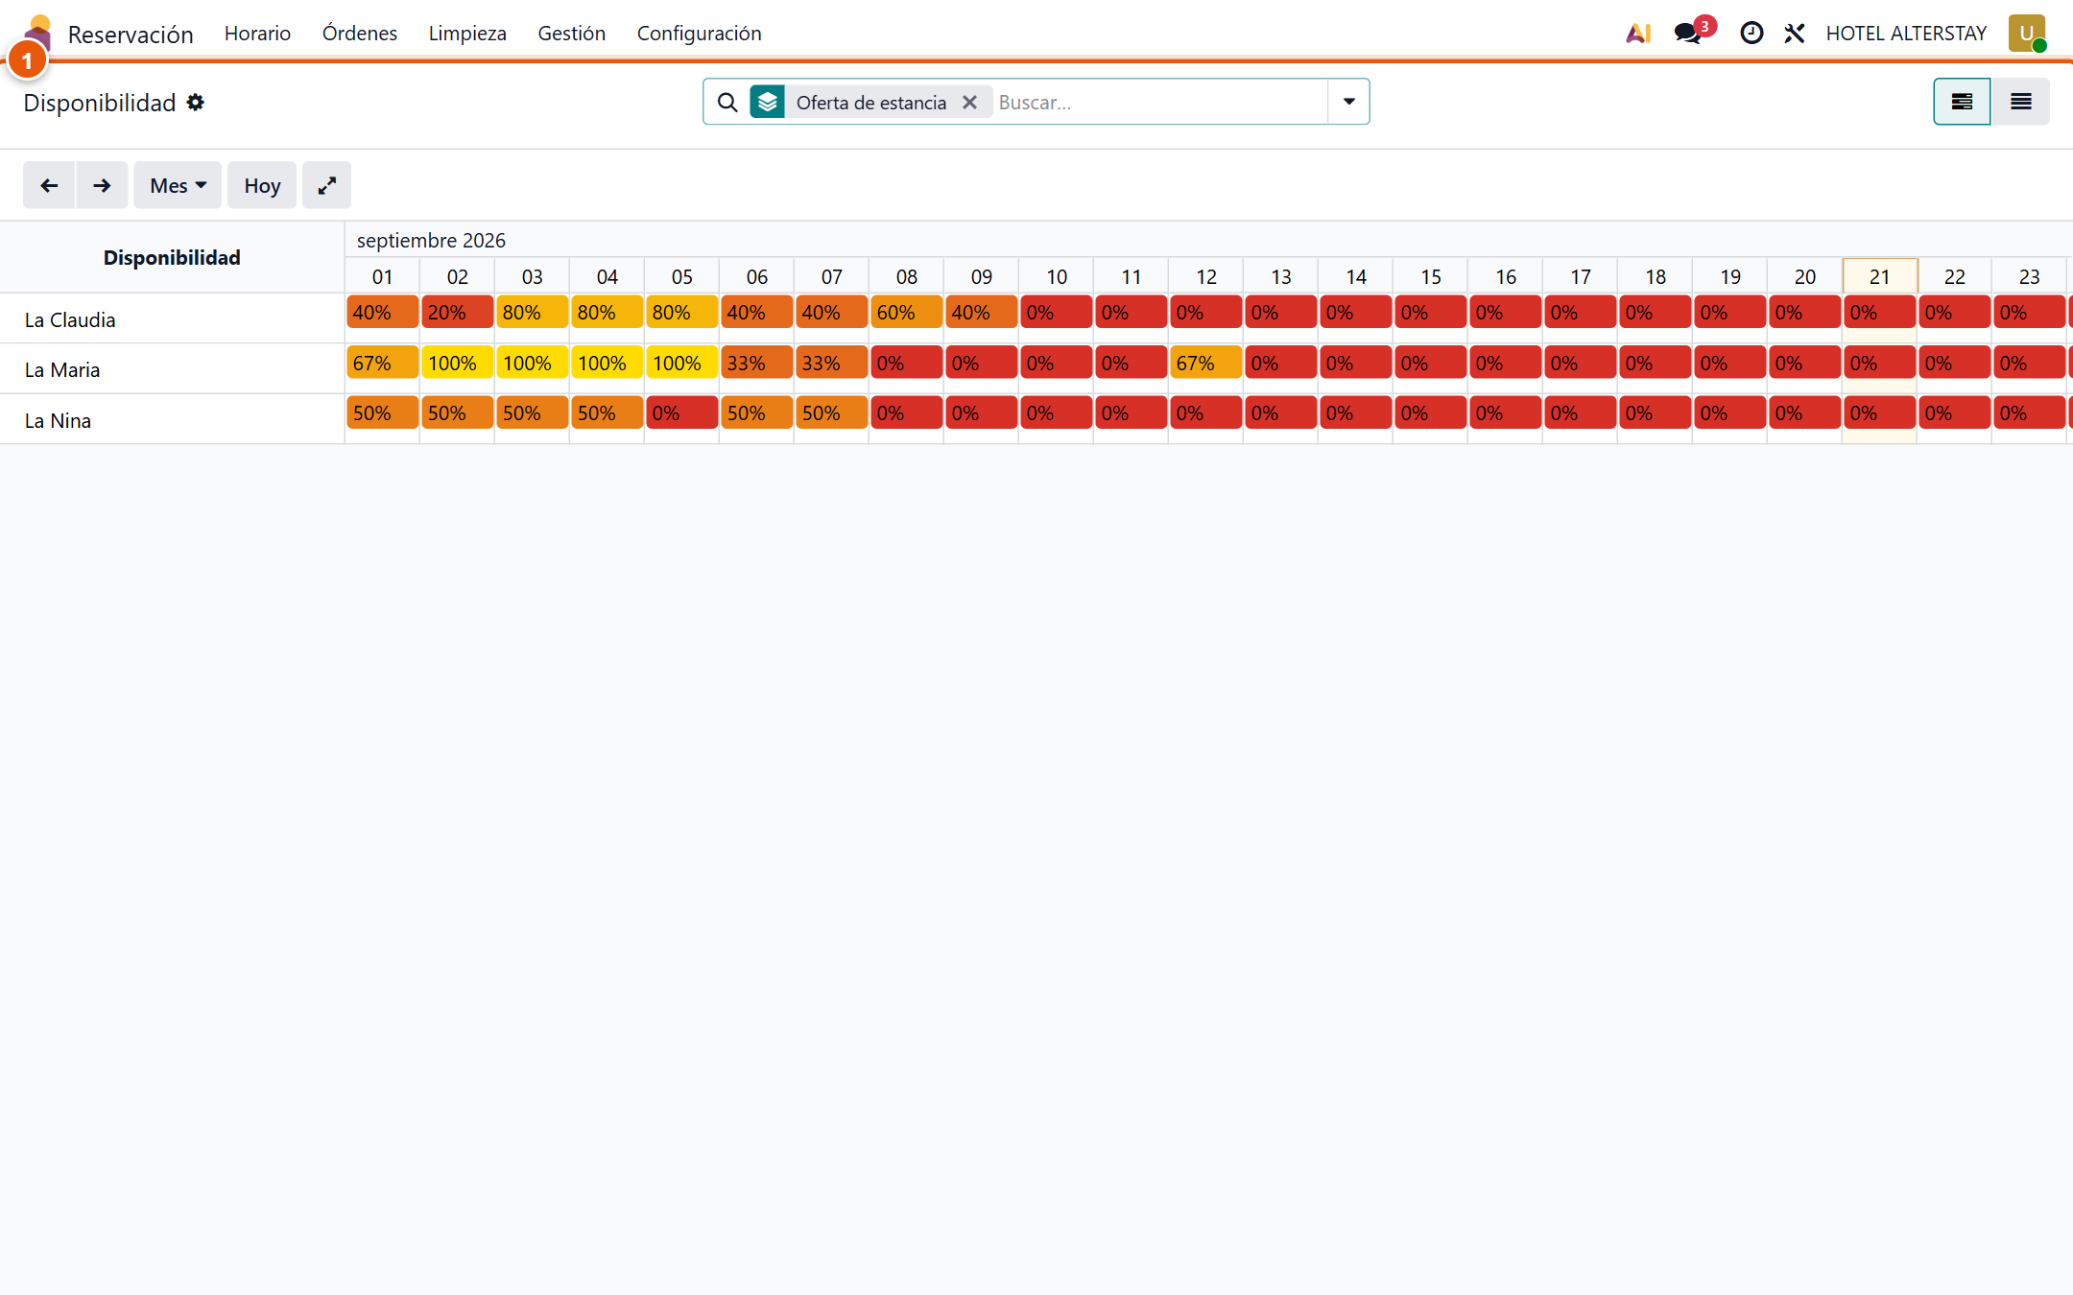
Task: Open the user avatar menu
Action: click(x=2027, y=34)
